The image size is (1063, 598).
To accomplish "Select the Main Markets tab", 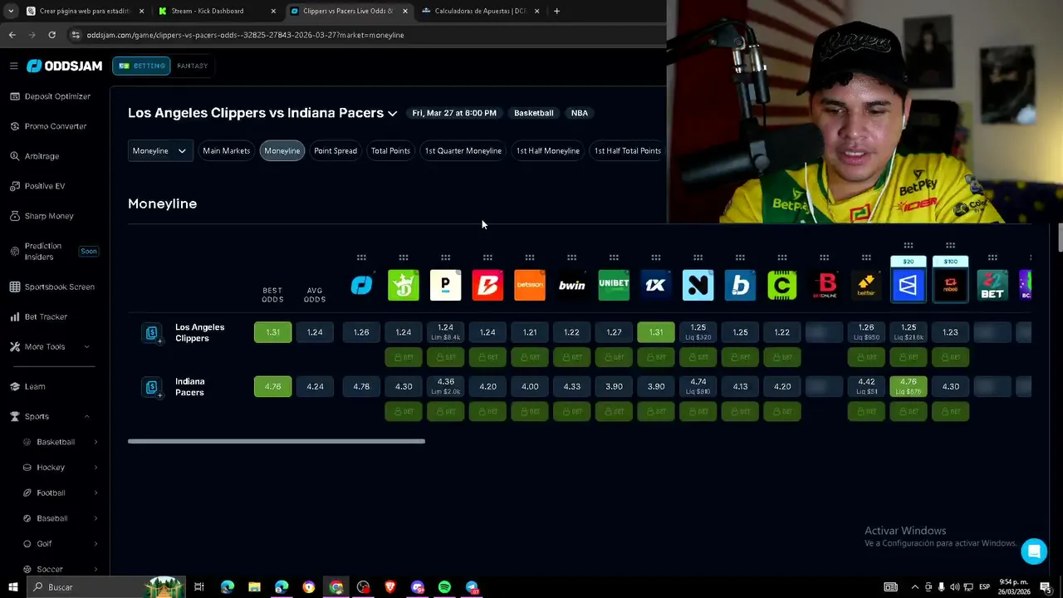I will 226,150.
